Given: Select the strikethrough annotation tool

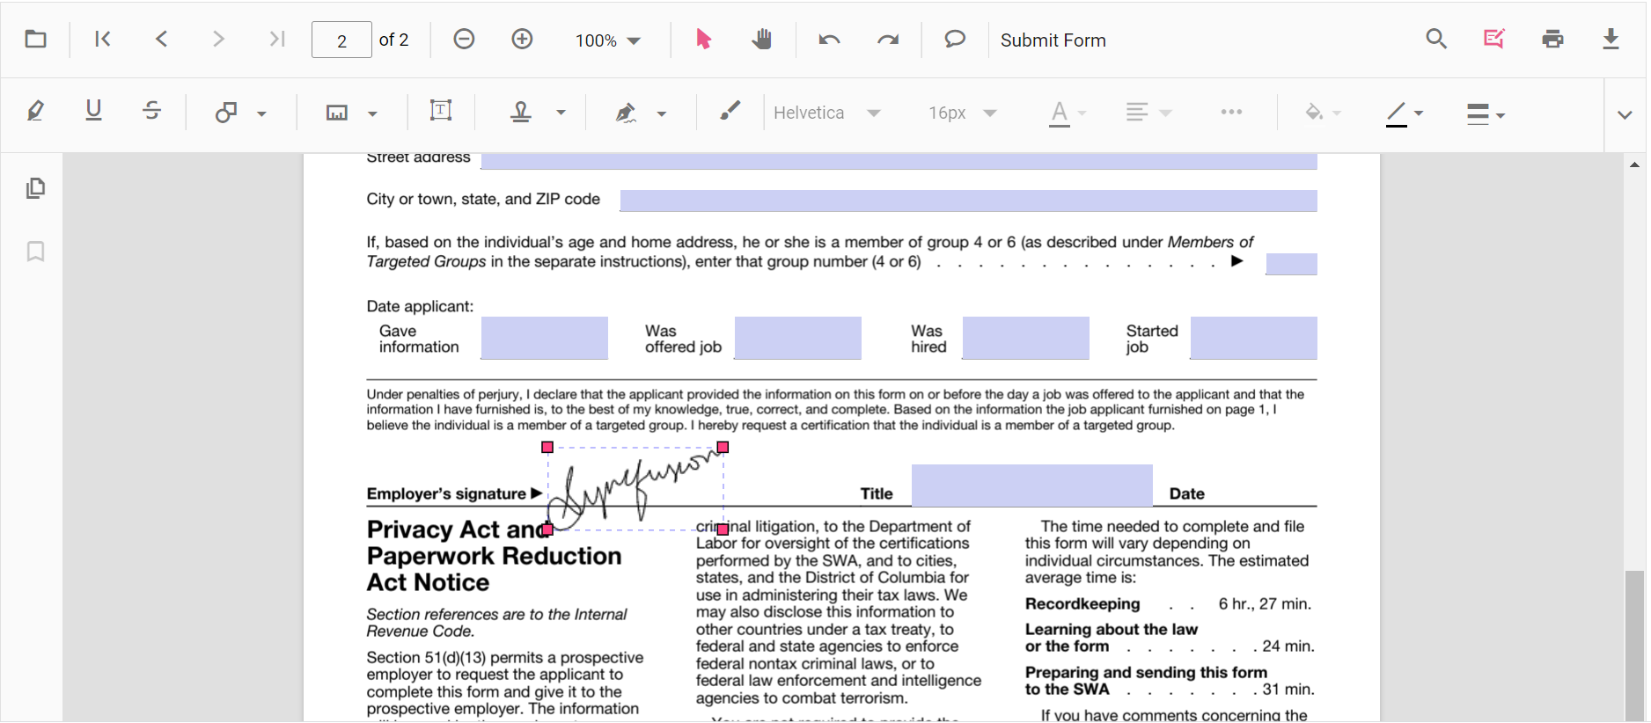Looking at the screenshot, I should point(151,111).
